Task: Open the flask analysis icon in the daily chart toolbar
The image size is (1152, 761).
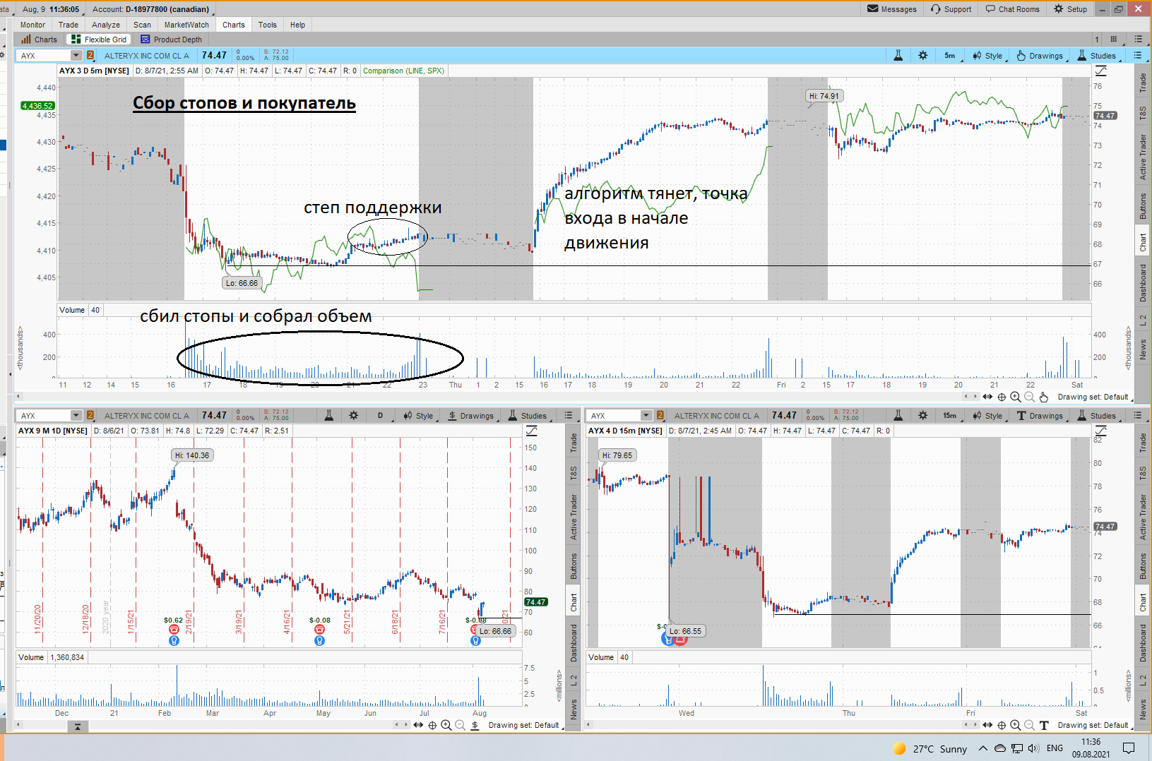Action: pyautogui.click(x=328, y=416)
